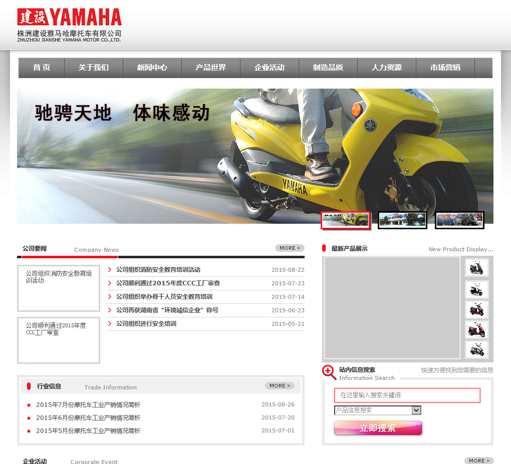
Task: Select fifth silver scooter product thumbnail
Action: [476, 350]
